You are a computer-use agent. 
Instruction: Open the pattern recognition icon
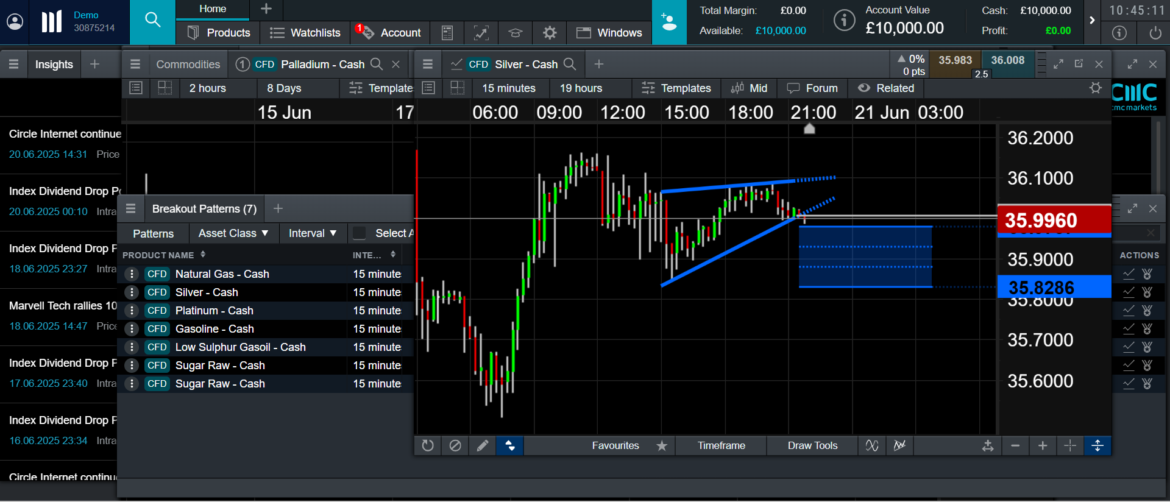[x=899, y=445]
